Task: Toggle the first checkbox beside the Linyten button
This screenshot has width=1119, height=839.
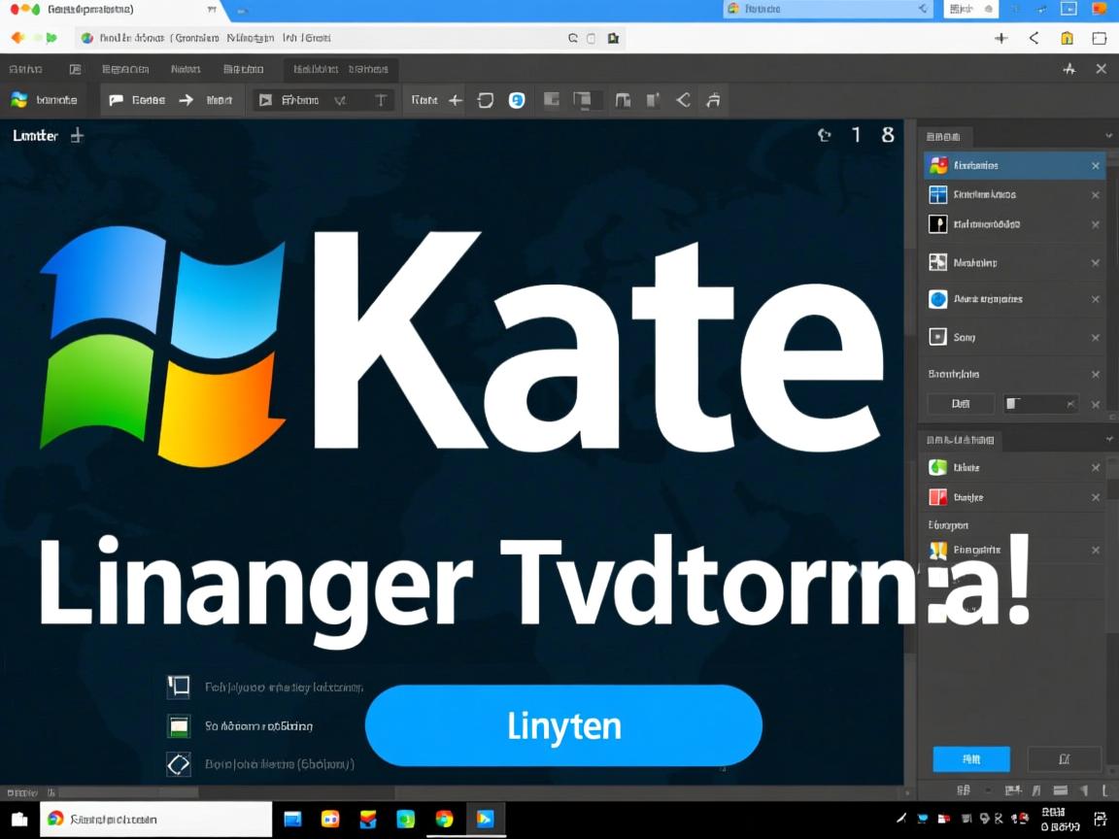Action: pyautogui.click(x=178, y=686)
